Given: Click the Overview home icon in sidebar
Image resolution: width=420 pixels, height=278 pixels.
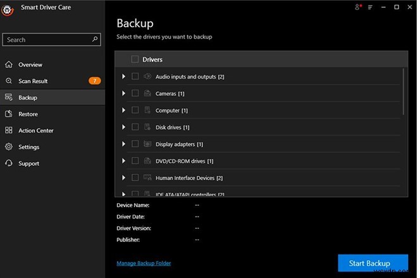Looking at the screenshot, I should tap(8, 65).
